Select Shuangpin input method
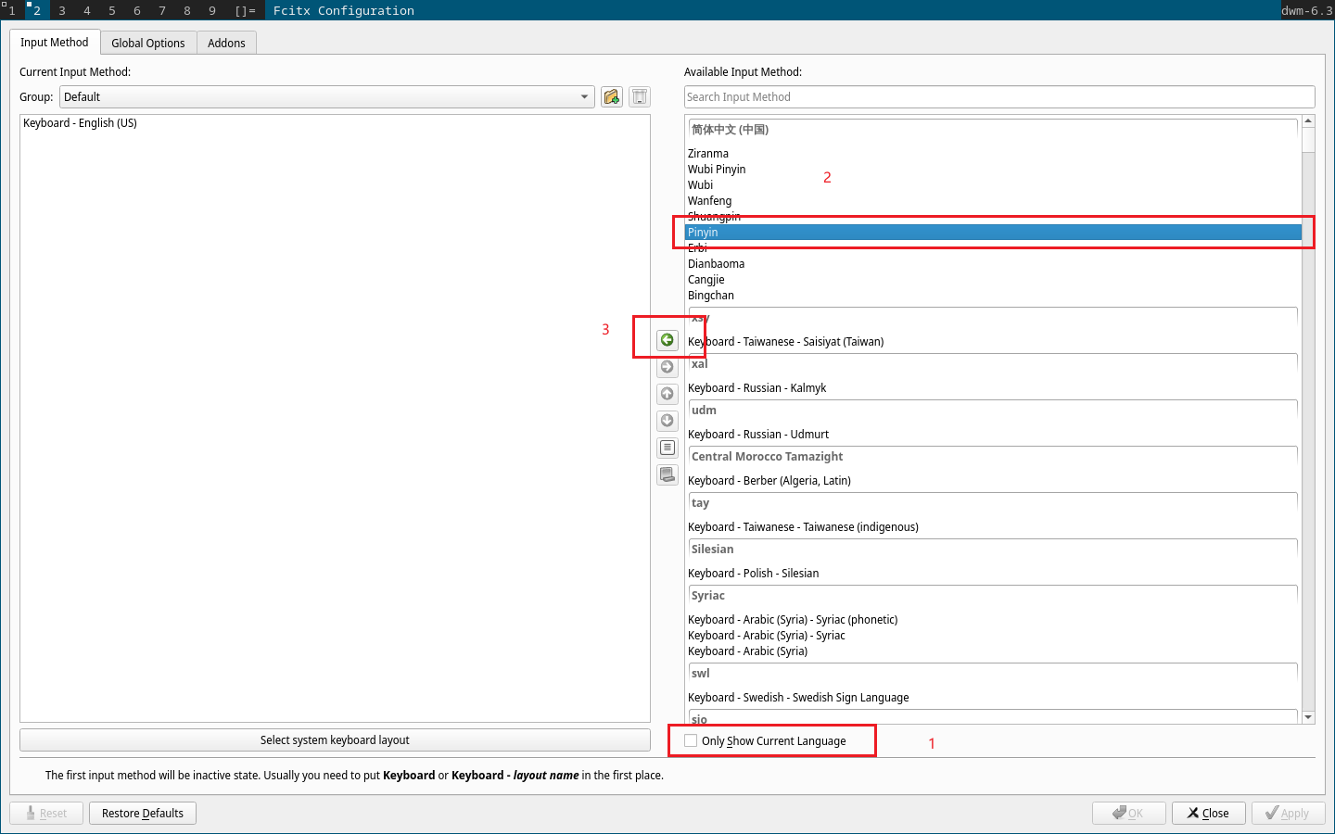The height and width of the screenshot is (834, 1335). [993, 217]
